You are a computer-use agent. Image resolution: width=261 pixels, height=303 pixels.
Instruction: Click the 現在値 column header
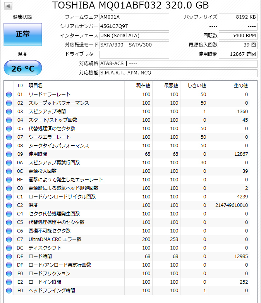tap(143, 85)
